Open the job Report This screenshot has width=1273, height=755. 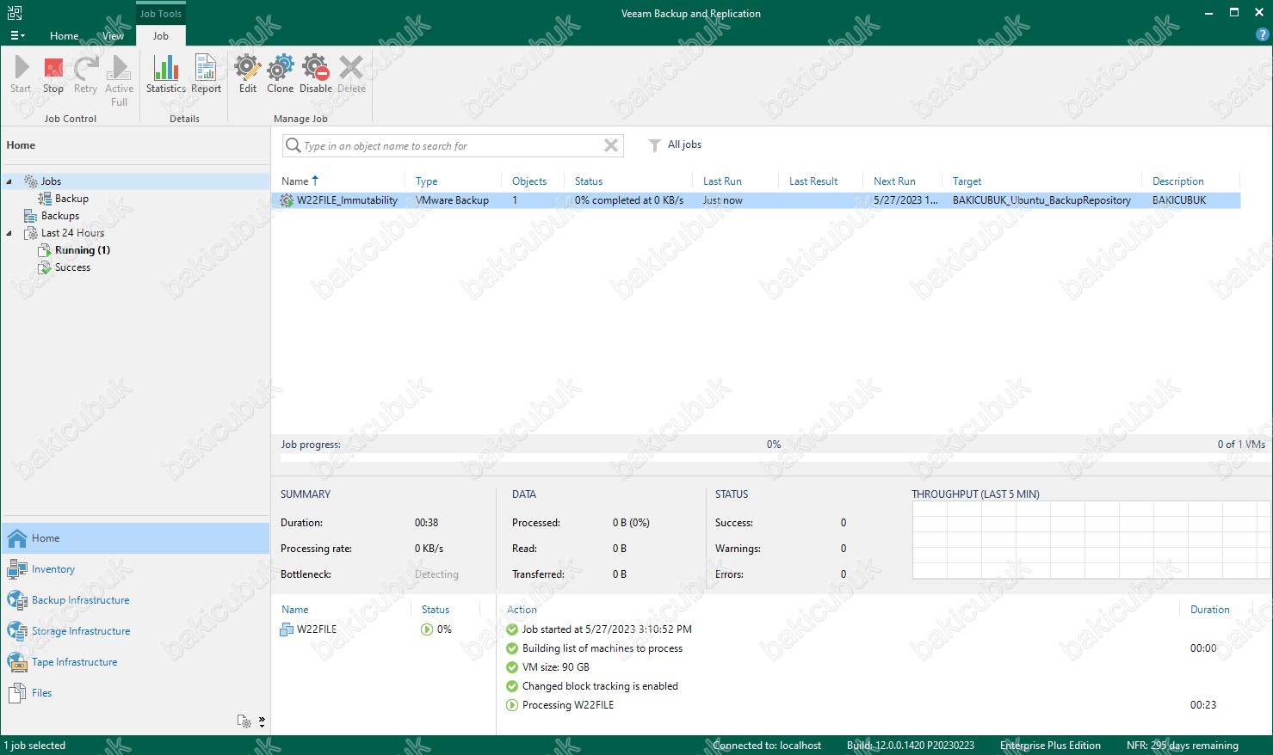[206, 74]
